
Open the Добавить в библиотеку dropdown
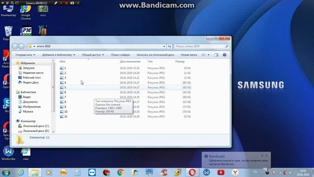click(58, 55)
